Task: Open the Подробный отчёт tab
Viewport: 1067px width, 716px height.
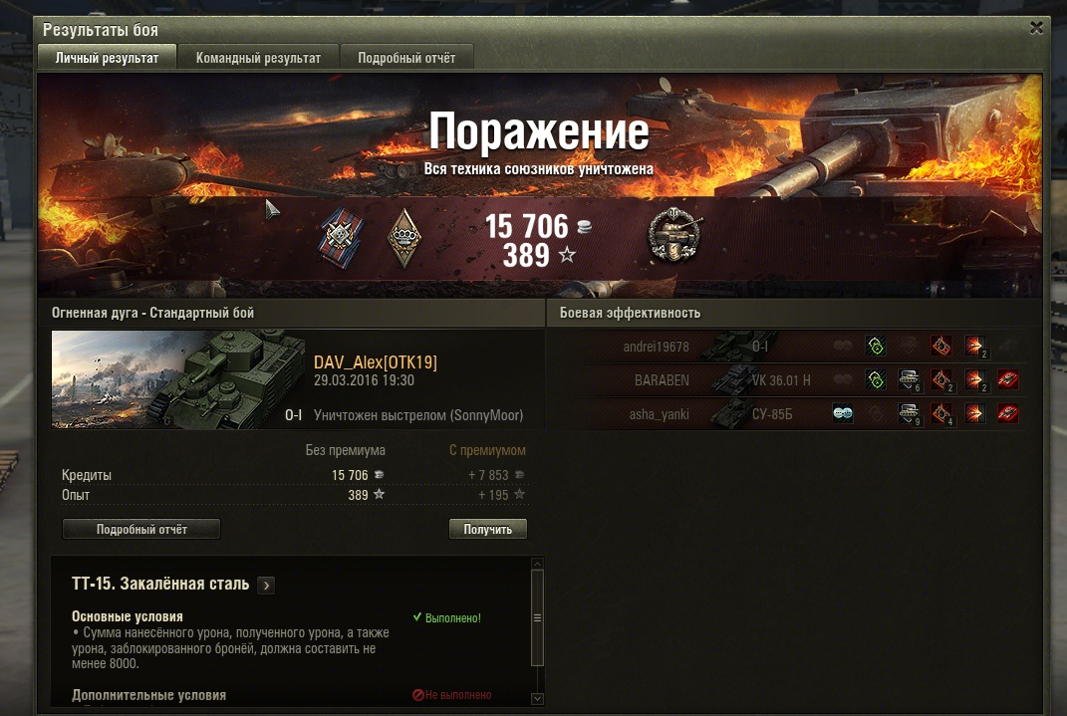Action: pyautogui.click(x=406, y=58)
